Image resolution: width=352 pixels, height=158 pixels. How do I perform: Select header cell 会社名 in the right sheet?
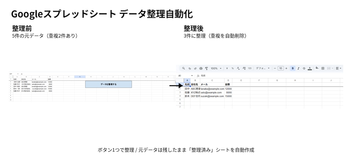(x=195, y=84)
